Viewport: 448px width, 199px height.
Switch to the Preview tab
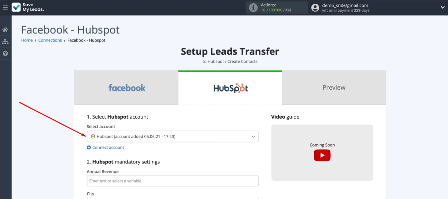[334, 88]
